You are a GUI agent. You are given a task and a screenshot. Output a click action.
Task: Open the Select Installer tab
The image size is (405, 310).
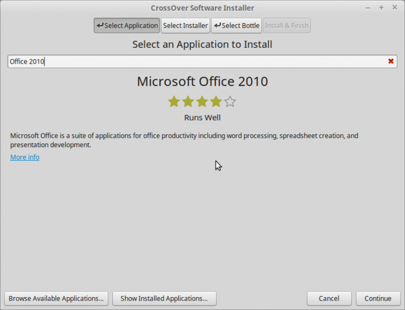click(x=185, y=26)
